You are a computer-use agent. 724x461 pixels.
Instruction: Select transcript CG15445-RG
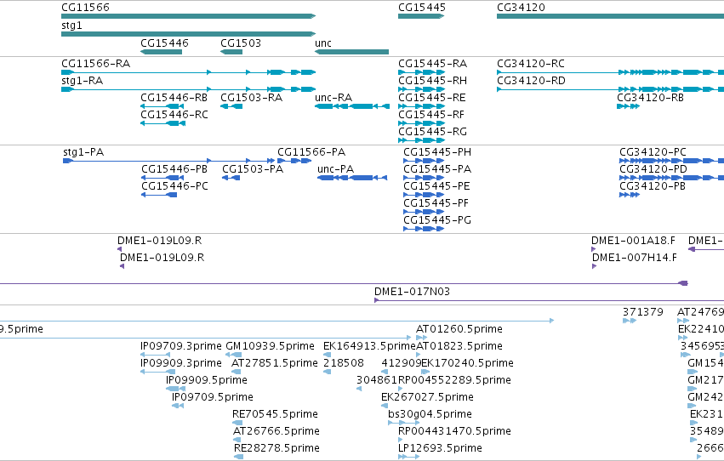coord(421,140)
